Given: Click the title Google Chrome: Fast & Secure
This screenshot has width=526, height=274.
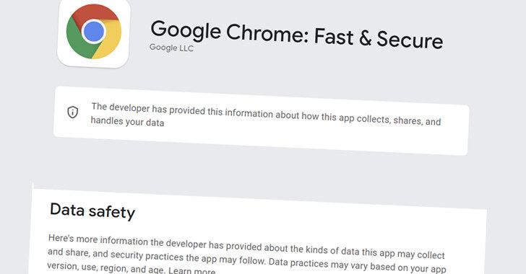Looking at the screenshot, I should [x=297, y=35].
